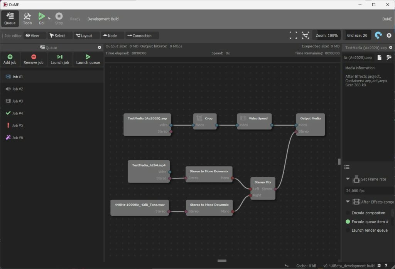The height and width of the screenshot is (269, 395).
Task: Select Job #4 in the queue list
Action: [x=17, y=113]
